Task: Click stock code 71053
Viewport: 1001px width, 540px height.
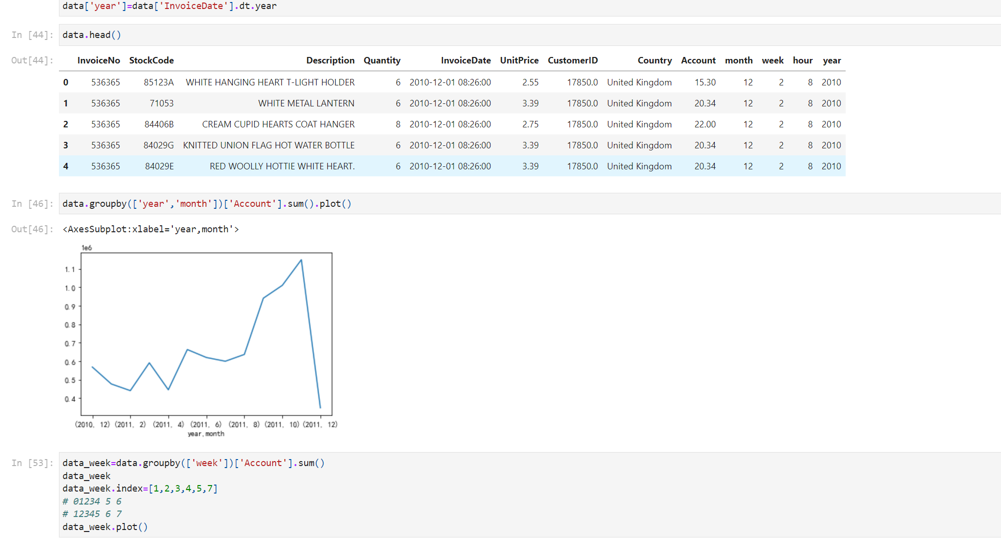Action: [162, 103]
